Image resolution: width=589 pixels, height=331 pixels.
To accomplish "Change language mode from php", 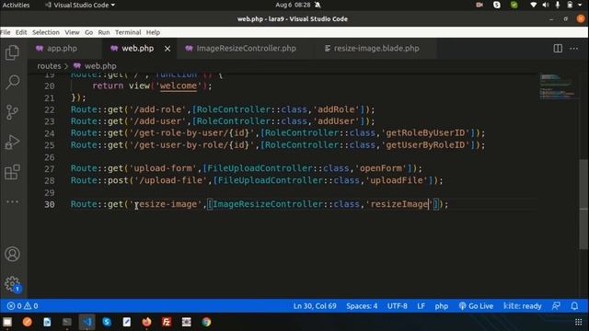I will [442, 306].
